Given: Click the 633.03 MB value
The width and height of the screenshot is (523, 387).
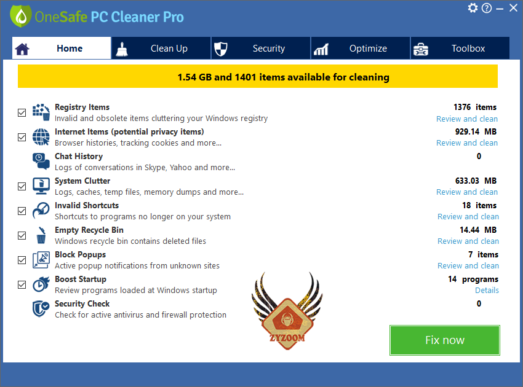Looking at the screenshot, I should tap(476, 181).
